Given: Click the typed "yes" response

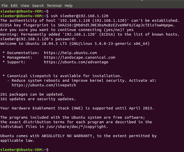Looking at the screenshot, I should point(130,30).
